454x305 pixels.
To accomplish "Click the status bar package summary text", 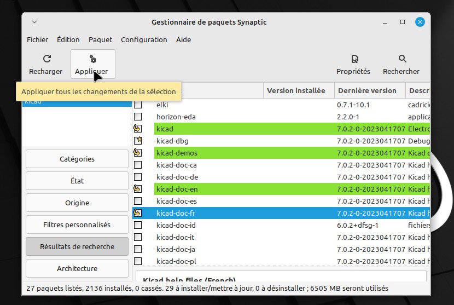I will (x=207, y=289).
